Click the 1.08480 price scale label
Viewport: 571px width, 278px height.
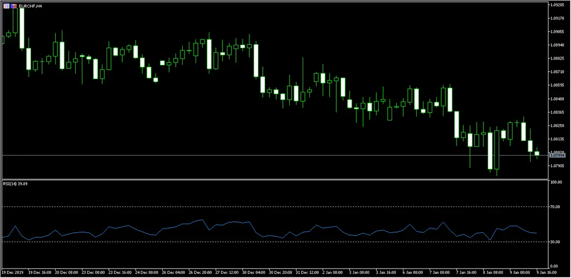coord(557,99)
